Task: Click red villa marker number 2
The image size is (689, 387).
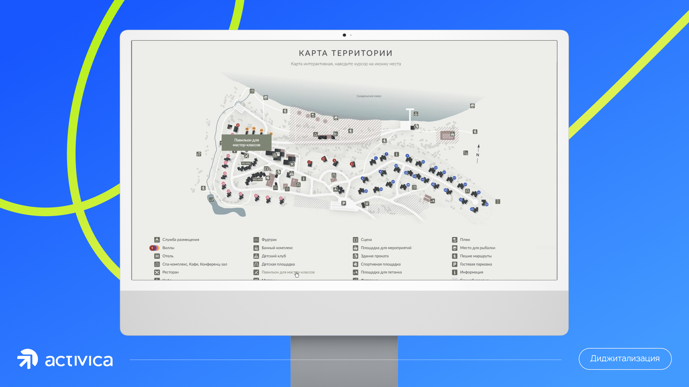Action: coord(323,159)
